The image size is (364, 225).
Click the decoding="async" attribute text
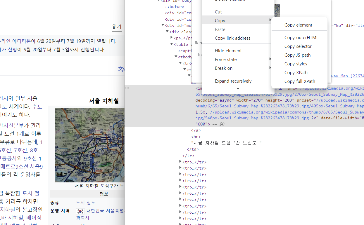pyautogui.click(x=215, y=100)
